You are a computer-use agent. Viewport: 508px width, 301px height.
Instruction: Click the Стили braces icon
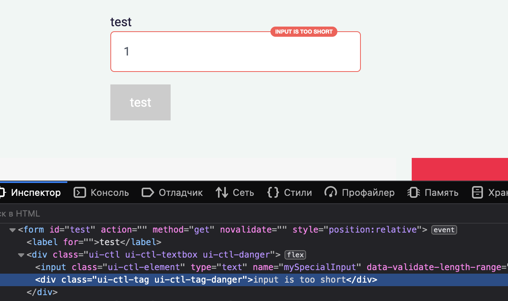pyautogui.click(x=273, y=192)
